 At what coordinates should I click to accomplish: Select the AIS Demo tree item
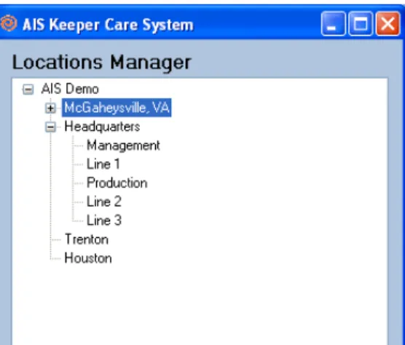70,89
